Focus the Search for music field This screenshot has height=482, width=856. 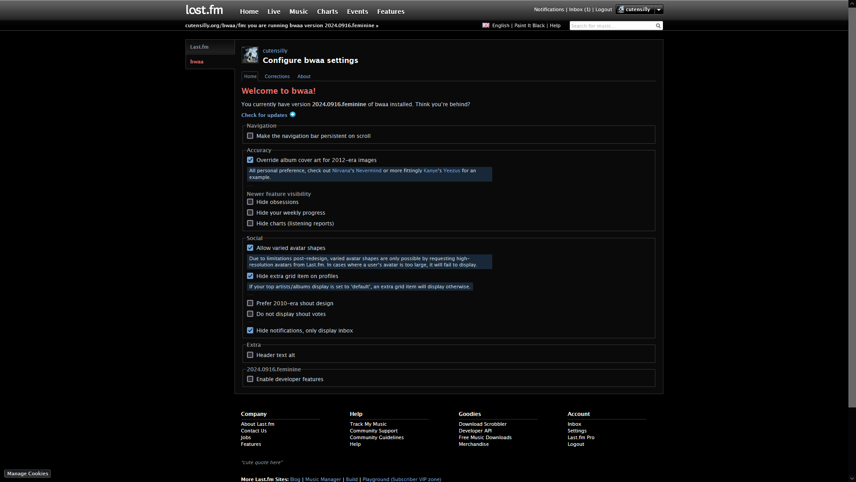611,26
